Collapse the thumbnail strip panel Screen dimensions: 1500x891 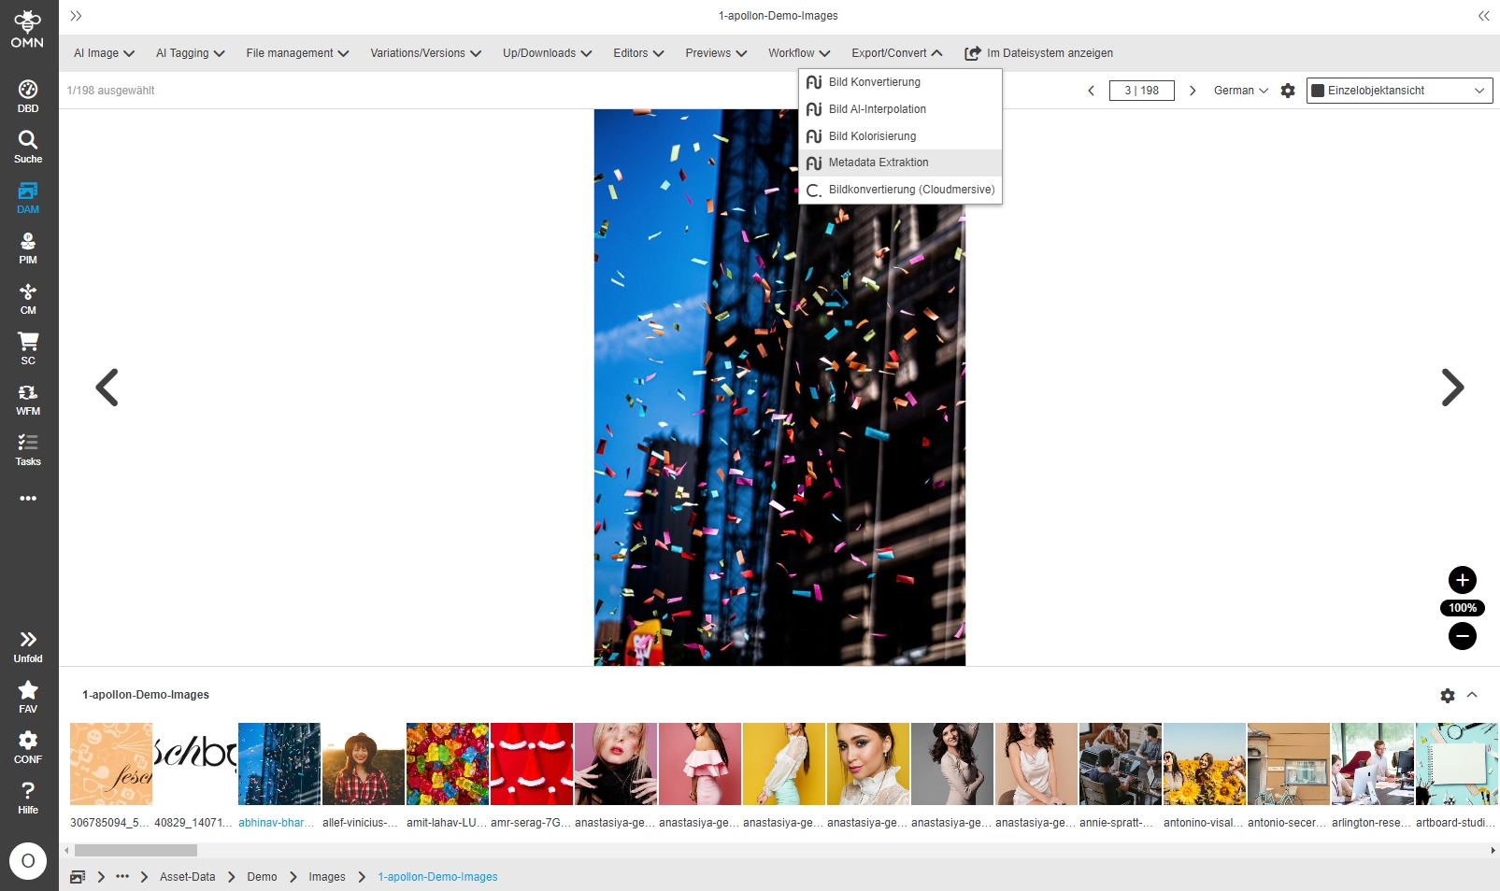(1472, 695)
